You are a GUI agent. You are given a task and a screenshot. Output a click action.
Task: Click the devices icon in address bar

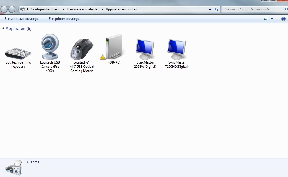[x=23, y=9]
